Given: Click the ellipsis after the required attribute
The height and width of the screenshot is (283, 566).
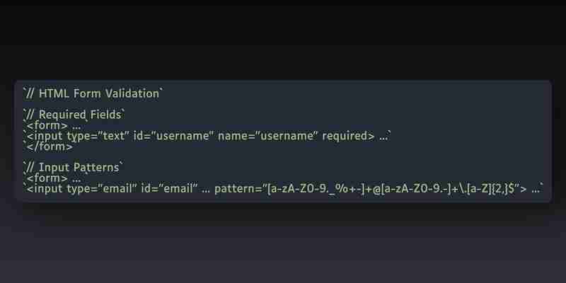Looking at the screenshot, I should (x=383, y=139).
